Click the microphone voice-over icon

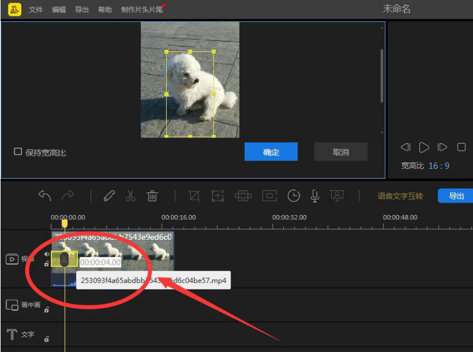point(315,196)
